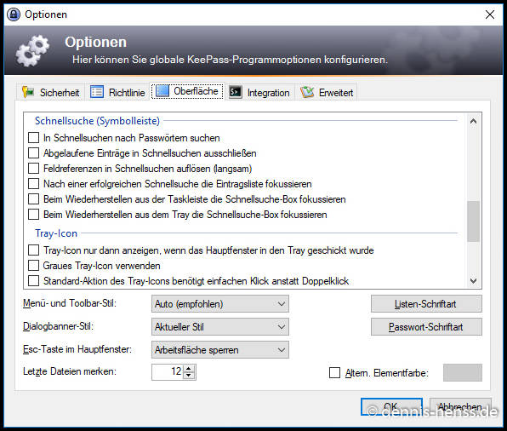Viewport: 507px width, 431px height.
Task: Click the KeePass lock icon in title bar
Action: tap(14, 14)
